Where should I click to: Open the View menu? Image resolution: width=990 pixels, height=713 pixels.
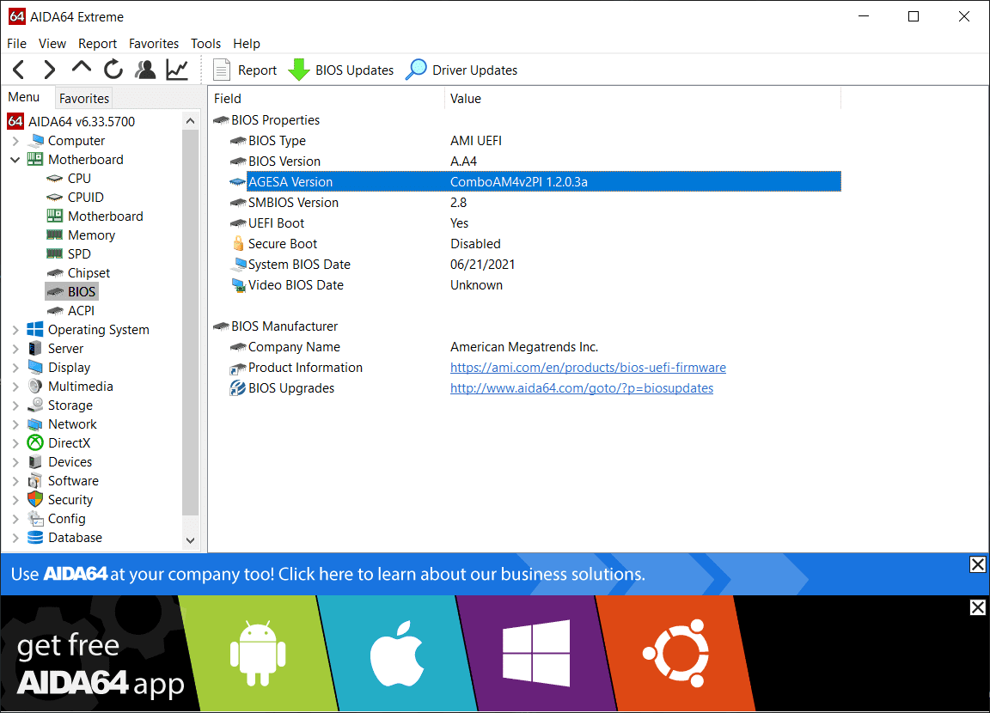tap(52, 44)
